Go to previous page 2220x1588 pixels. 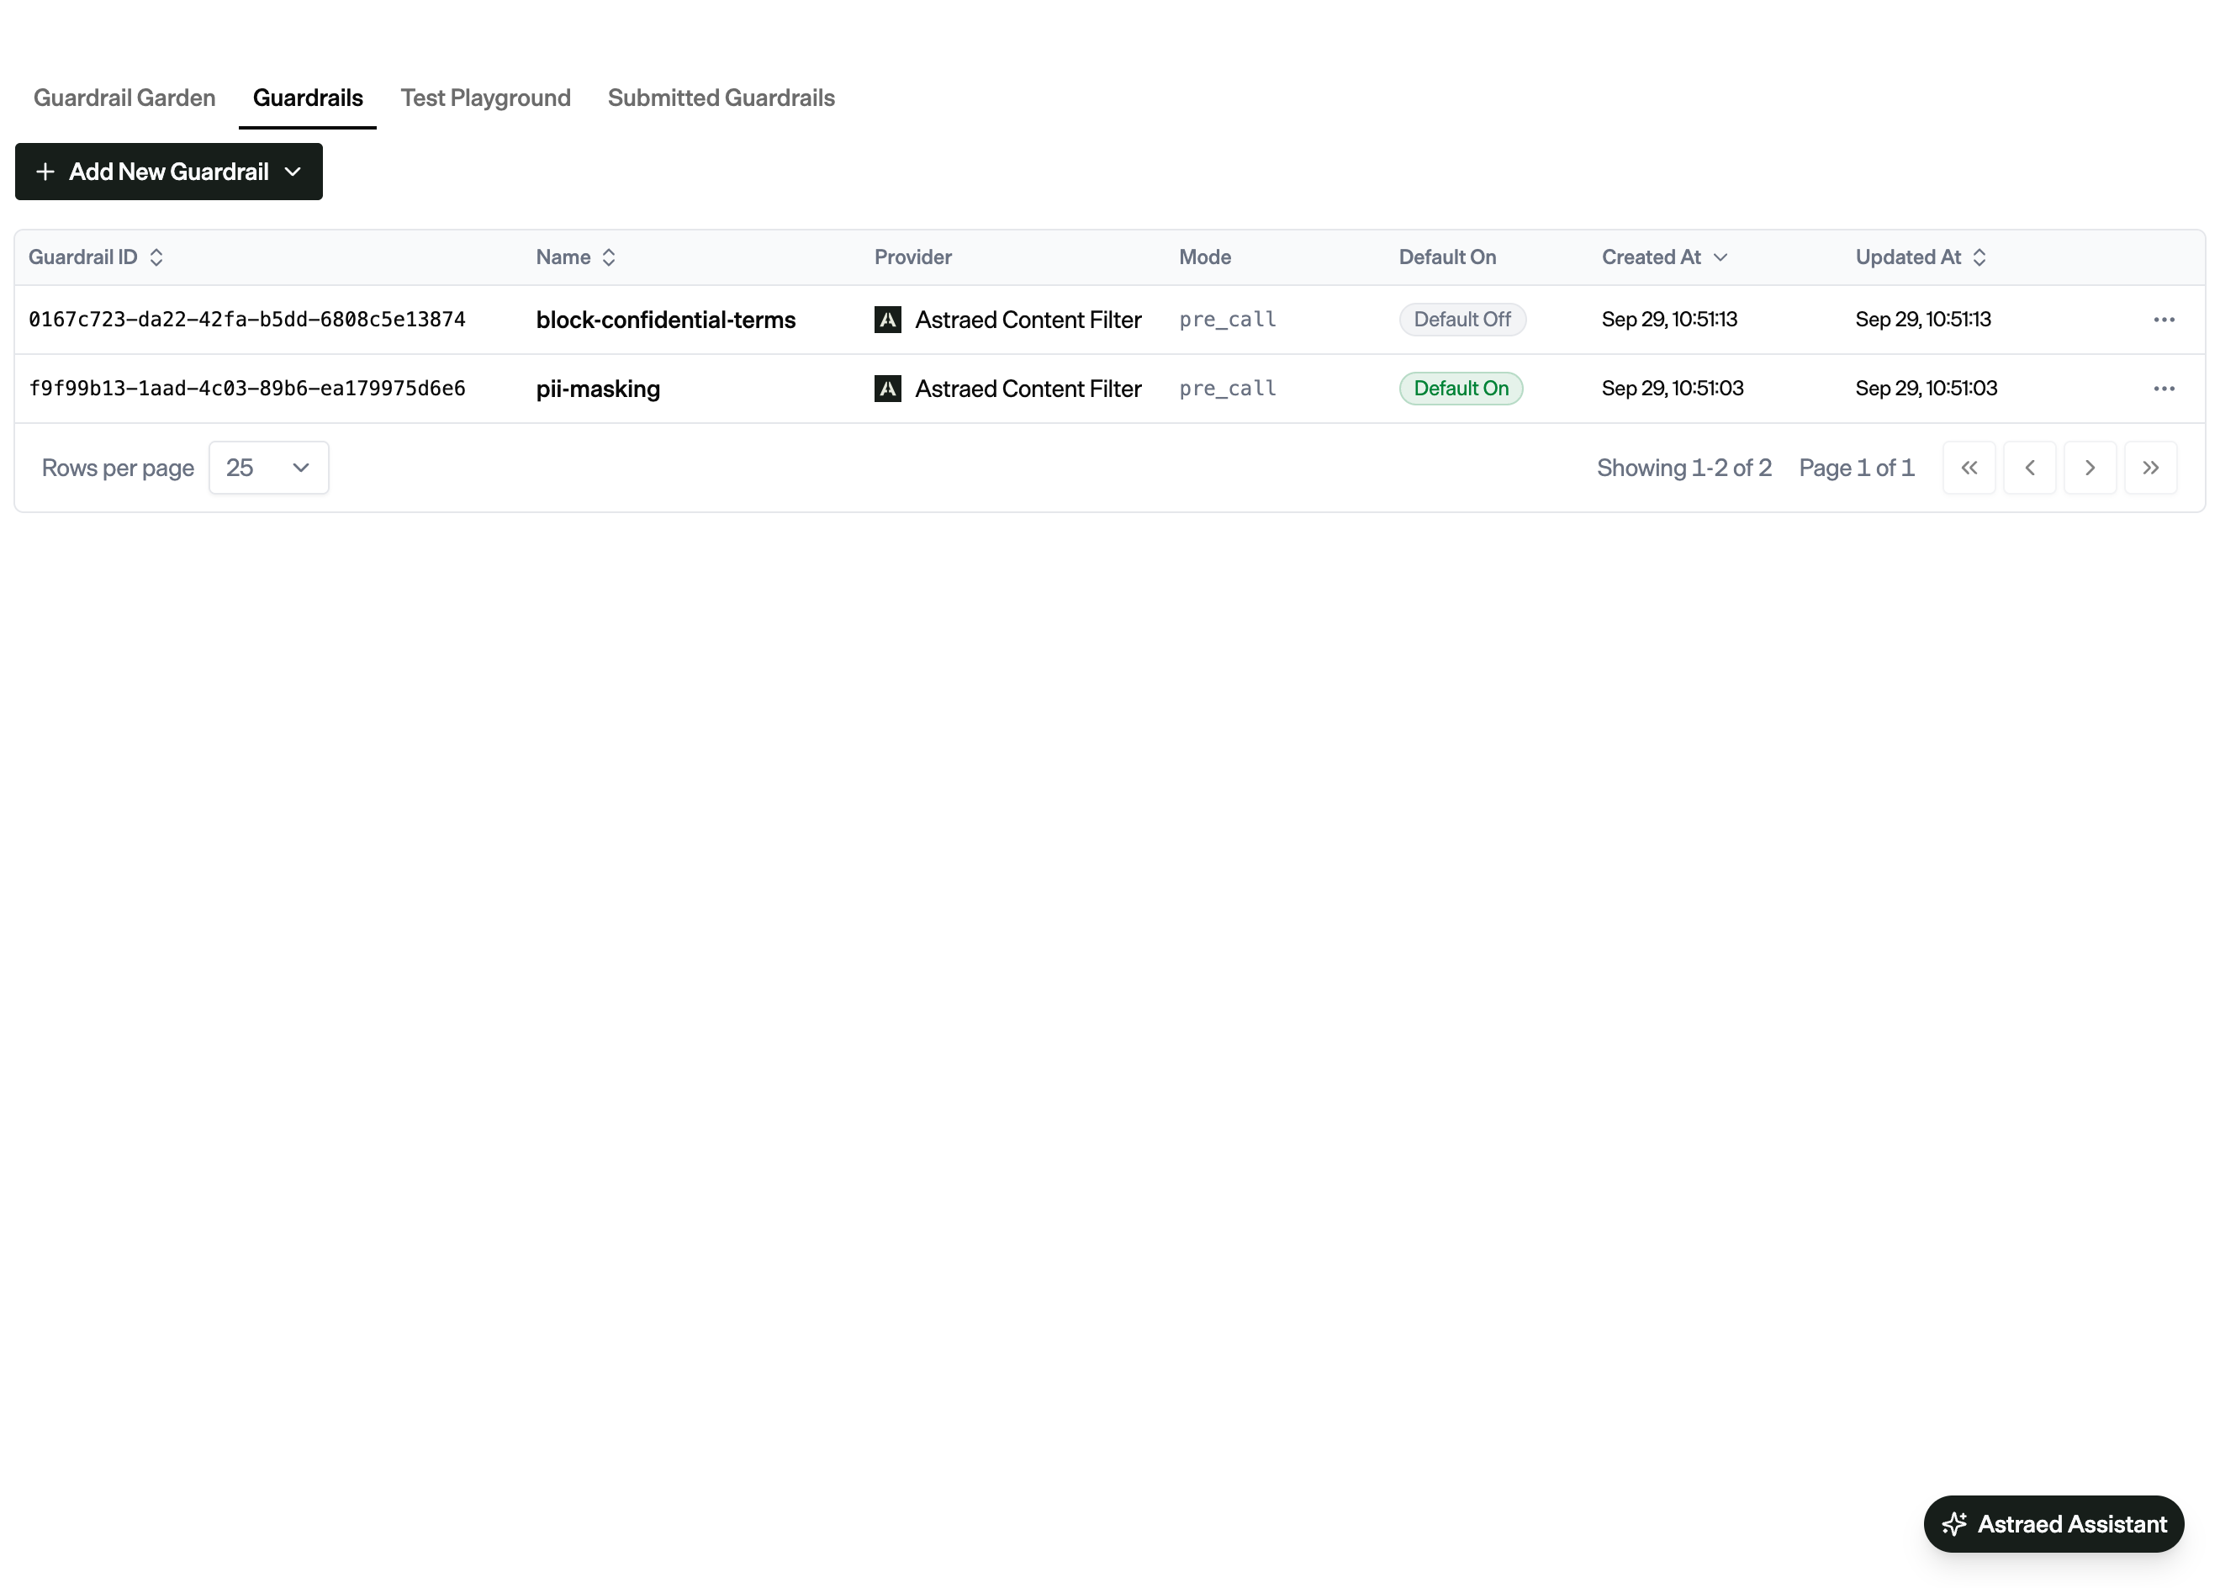tap(2029, 468)
